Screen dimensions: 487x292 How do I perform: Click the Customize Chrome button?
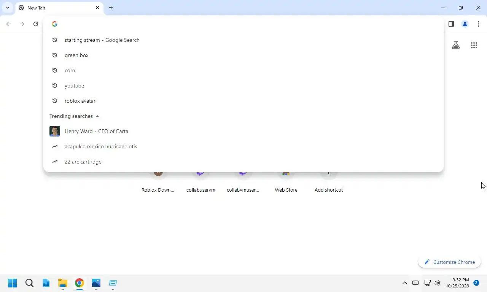click(x=449, y=262)
